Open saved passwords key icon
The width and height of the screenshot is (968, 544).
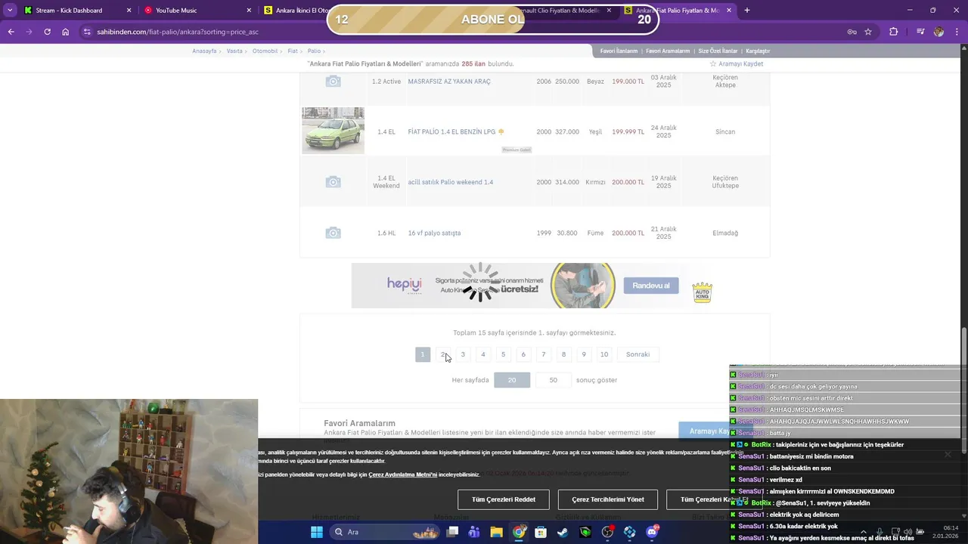click(x=852, y=32)
